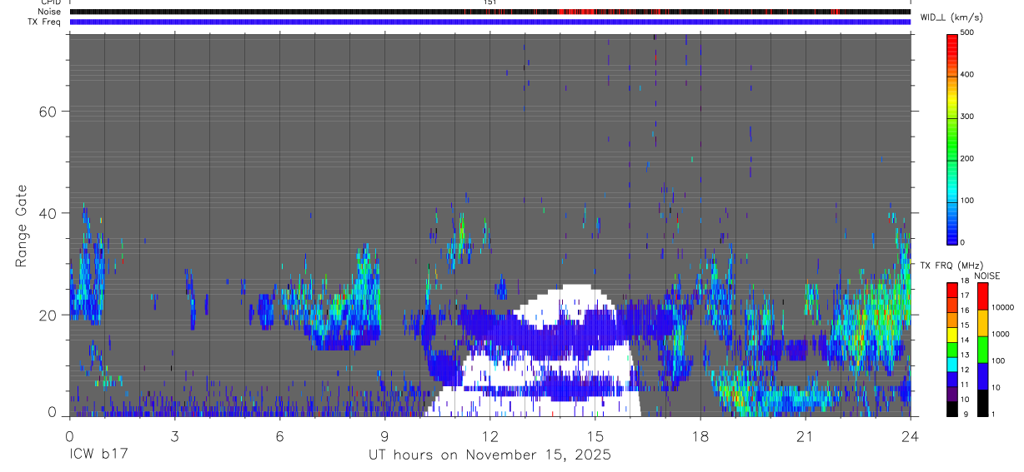Click the '300' tick on width colorbar
The height and width of the screenshot is (472, 1024).
[x=967, y=117]
